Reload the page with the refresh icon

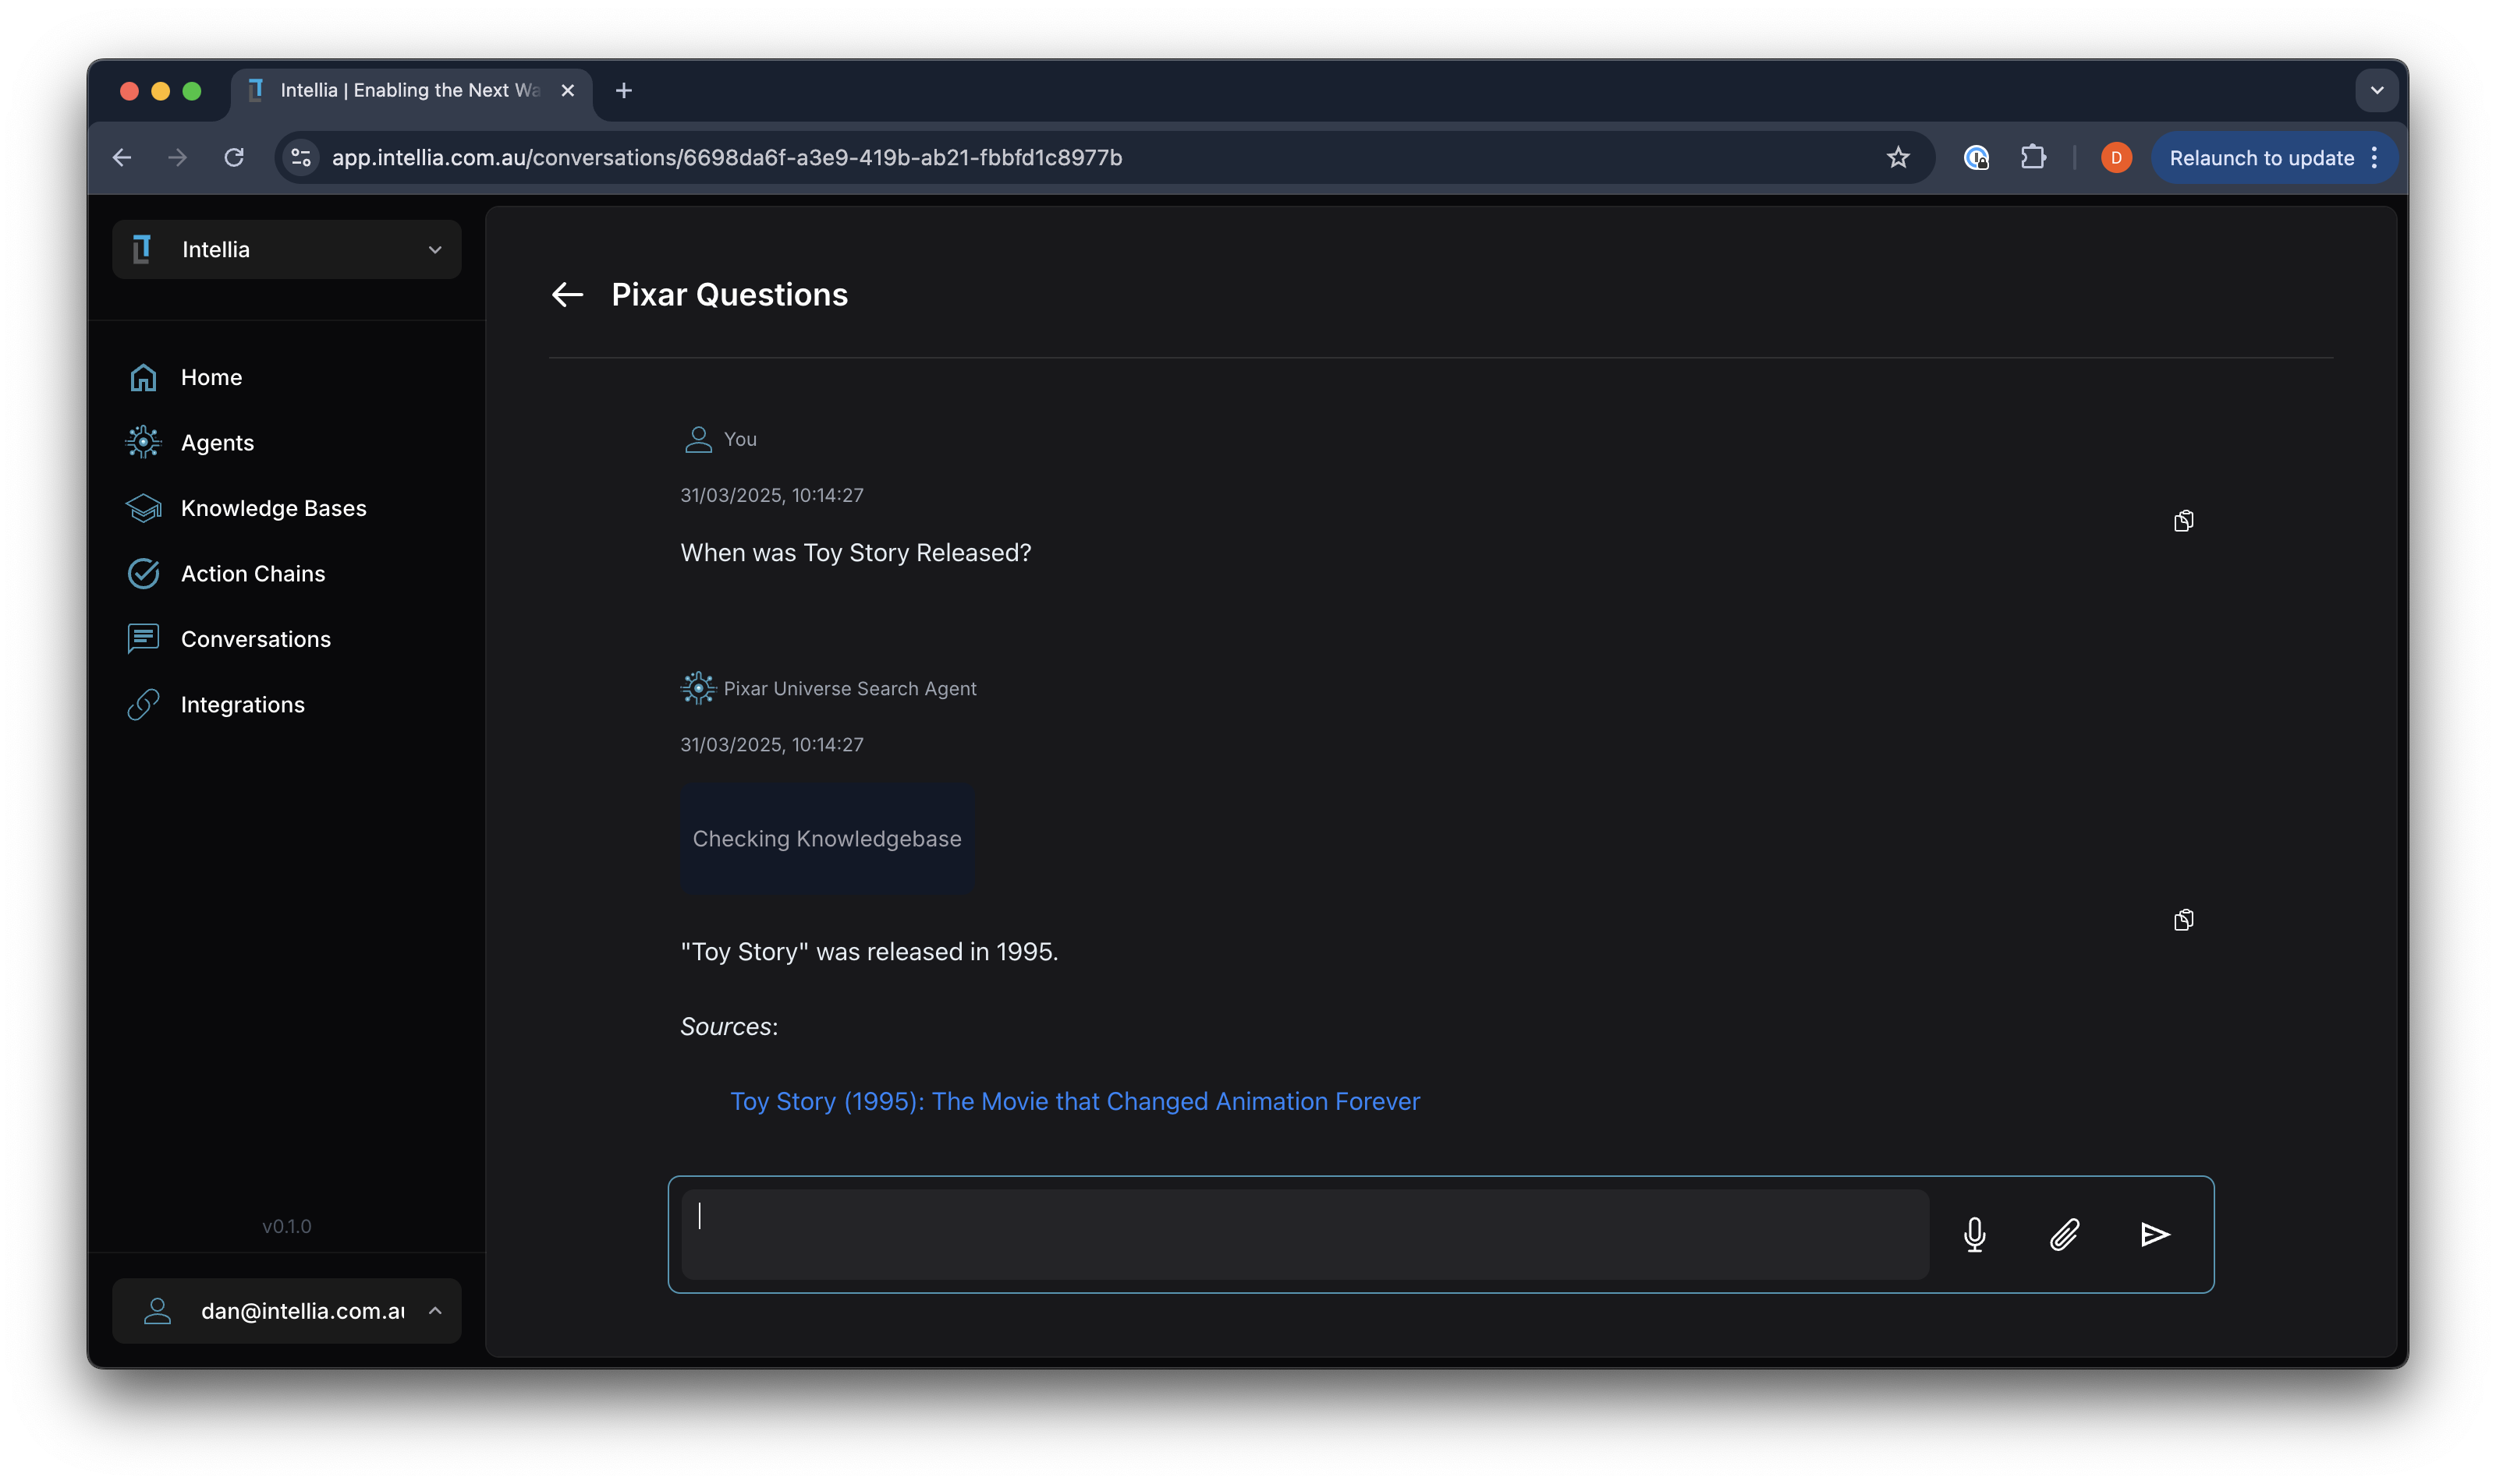click(x=233, y=157)
